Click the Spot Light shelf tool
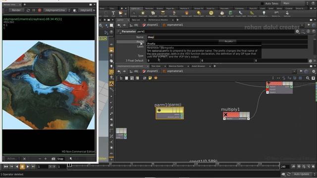 [x=153, y=14]
